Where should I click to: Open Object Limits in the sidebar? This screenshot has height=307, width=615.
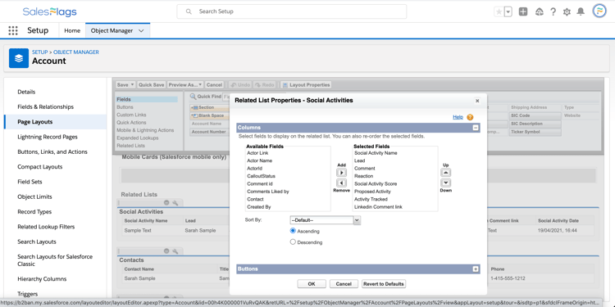34,196
